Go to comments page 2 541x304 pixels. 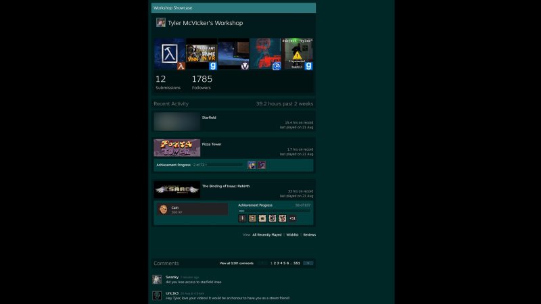[275, 263]
